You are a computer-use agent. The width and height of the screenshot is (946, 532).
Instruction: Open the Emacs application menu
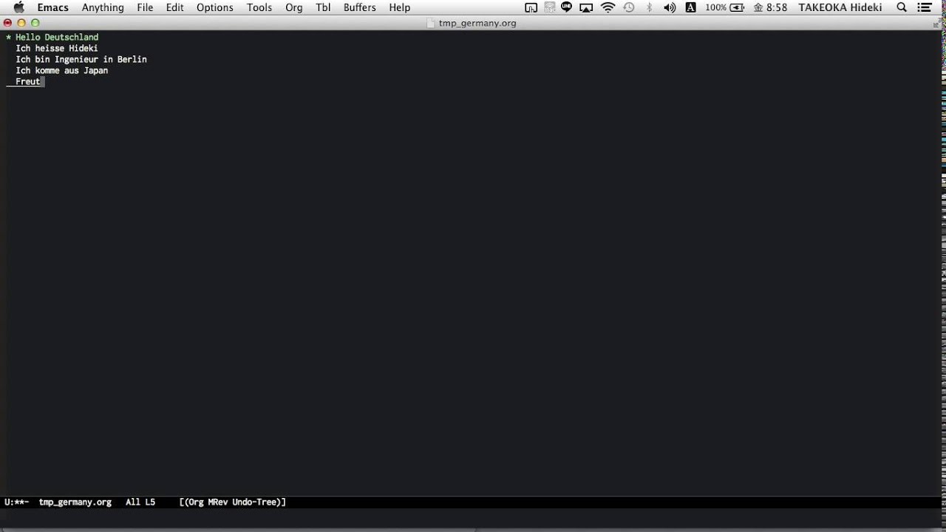[53, 7]
